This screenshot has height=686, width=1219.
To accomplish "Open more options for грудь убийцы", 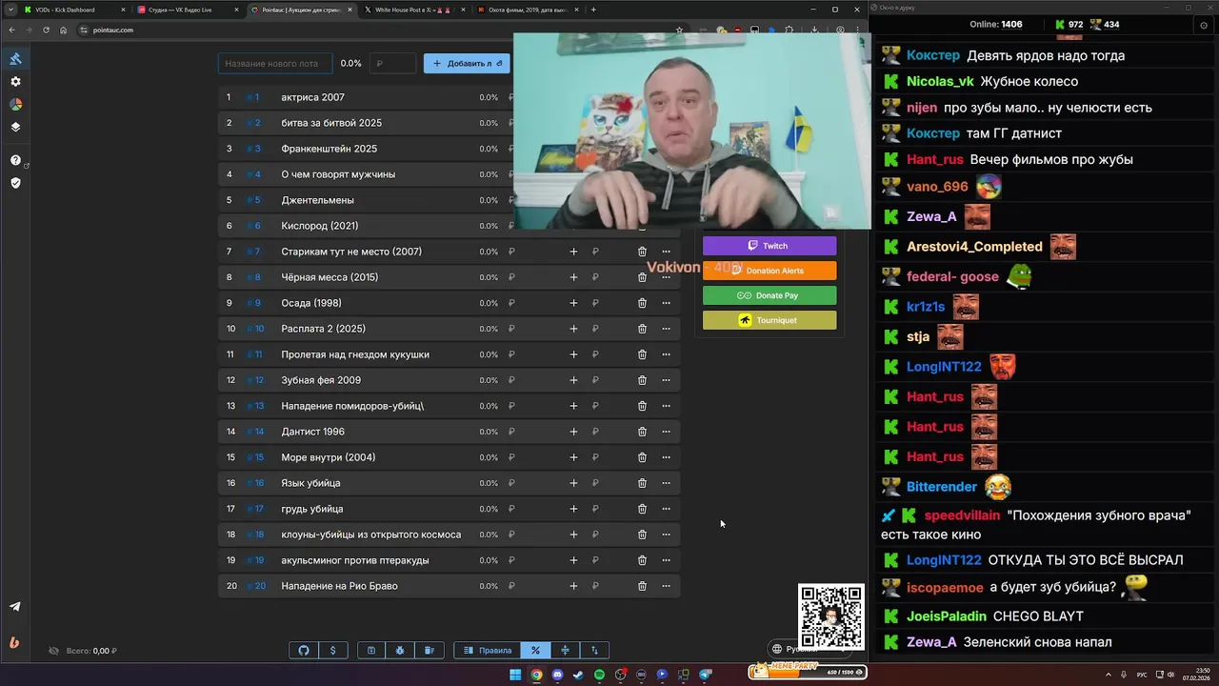I will [x=666, y=509].
